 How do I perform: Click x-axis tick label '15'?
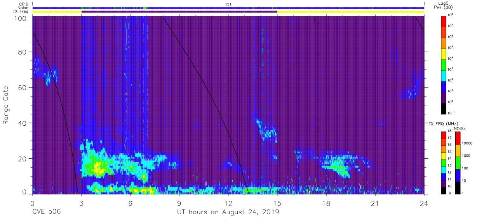277,203
